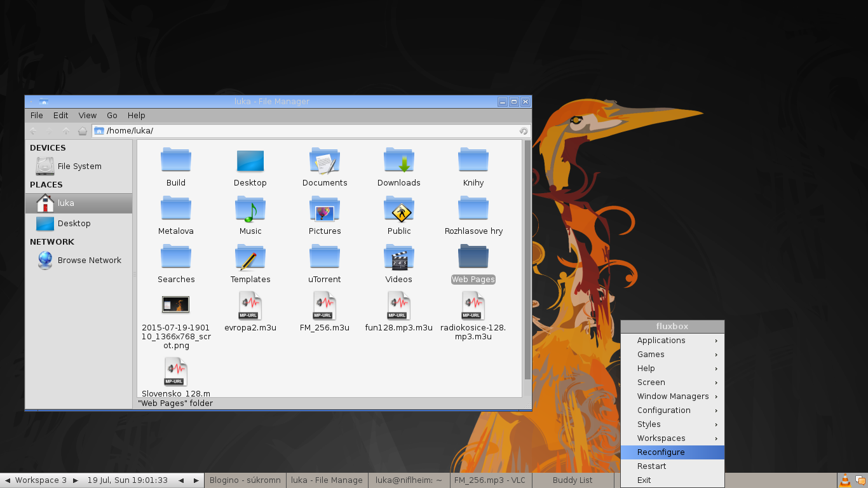Switch to FM_256.mp3 - VLC taskbar entry
The width and height of the screenshot is (868, 488).
tap(491, 480)
